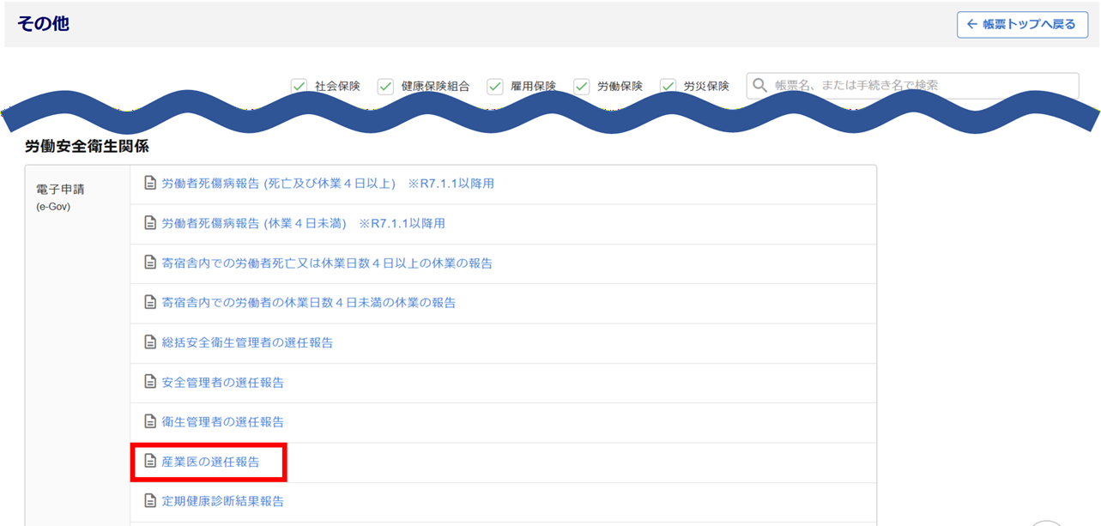
Task: Click document icon beside 定期健康診断結果報告
Action: [x=150, y=501]
